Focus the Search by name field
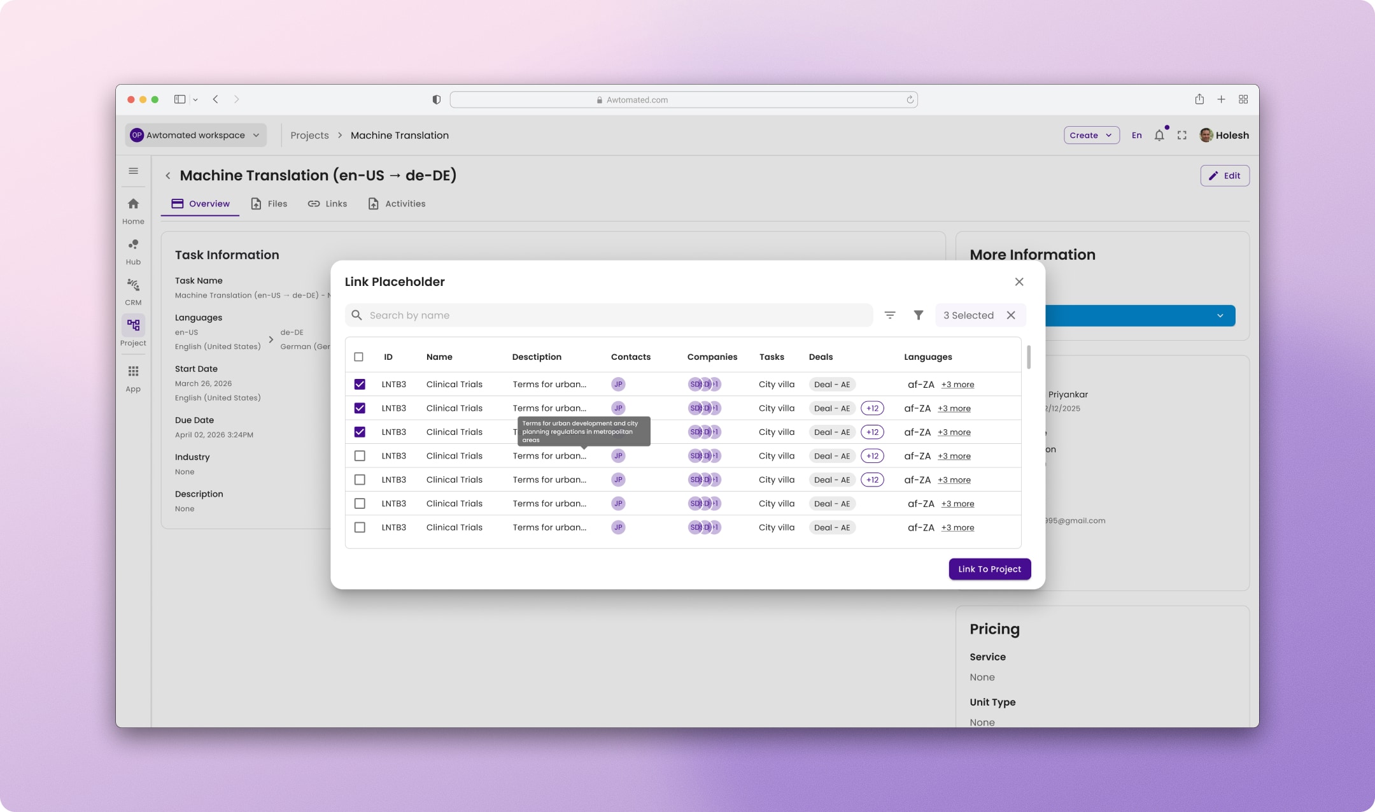 coord(609,315)
